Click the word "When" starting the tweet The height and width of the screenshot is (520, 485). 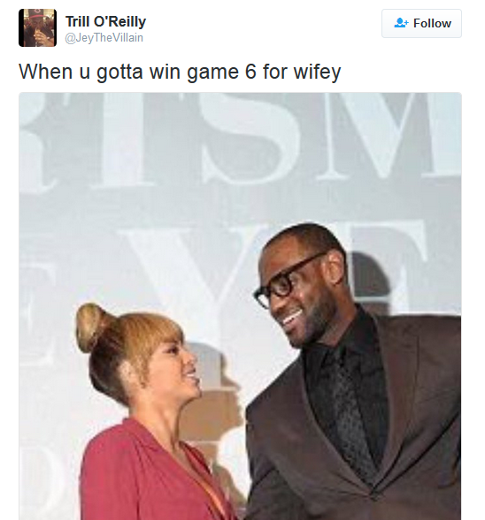point(45,71)
